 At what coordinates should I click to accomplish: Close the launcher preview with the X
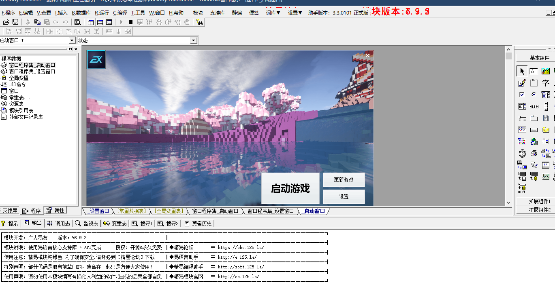coord(367,55)
